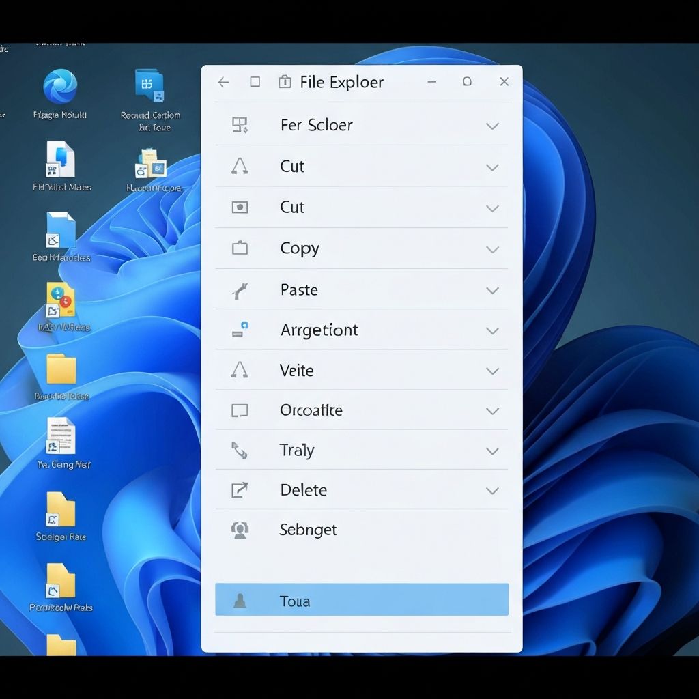Select the Cut scissors icon

[240, 167]
